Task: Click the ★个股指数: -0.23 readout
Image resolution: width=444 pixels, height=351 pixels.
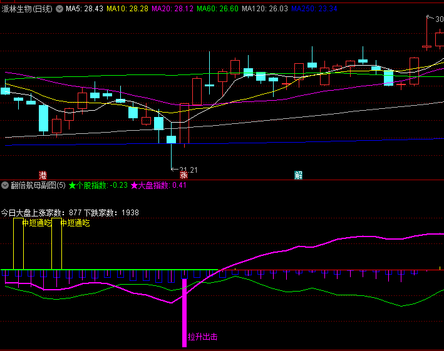Action: (x=98, y=186)
